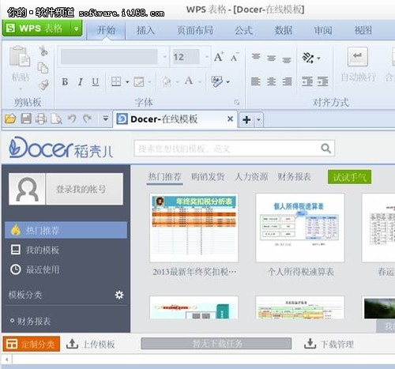
Task: Click the Paste clipboard icon
Action: (x=20, y=56)
